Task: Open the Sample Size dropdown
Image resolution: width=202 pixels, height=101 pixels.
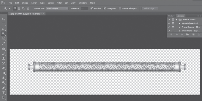Action: (x=57, y=9)
